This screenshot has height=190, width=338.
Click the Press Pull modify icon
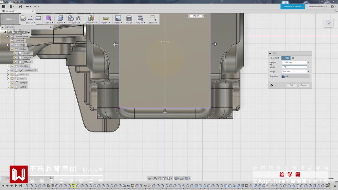pos(60,18)
